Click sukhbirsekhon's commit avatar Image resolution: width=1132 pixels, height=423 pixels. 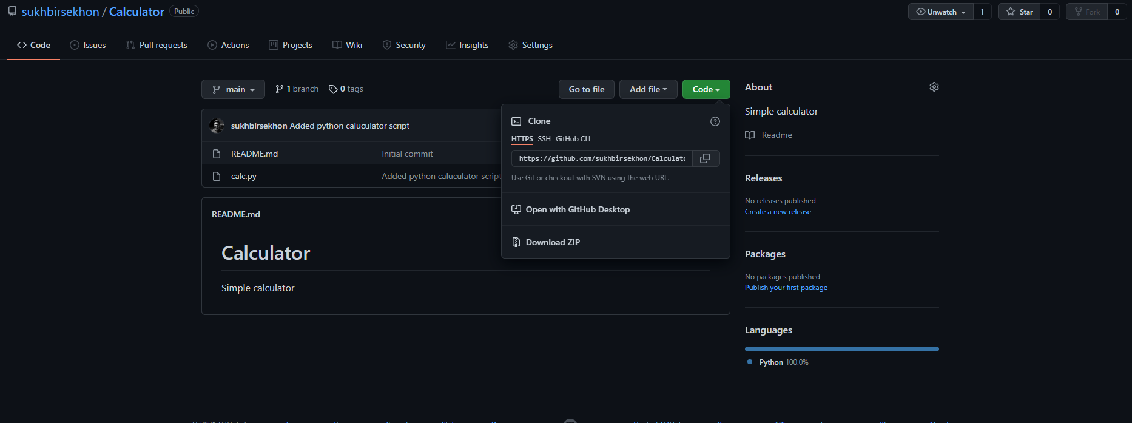[x=217, y=126]
